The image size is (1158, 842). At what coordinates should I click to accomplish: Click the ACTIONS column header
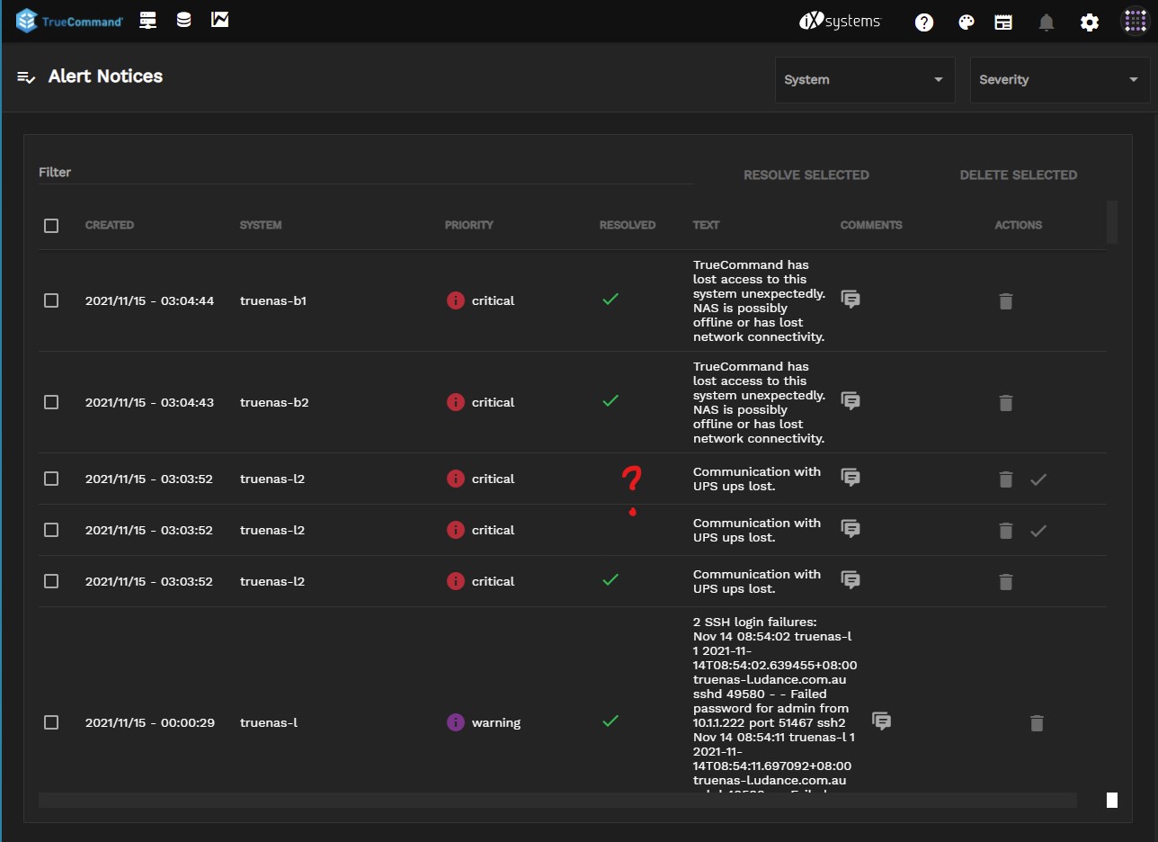tap(1019, 225)
